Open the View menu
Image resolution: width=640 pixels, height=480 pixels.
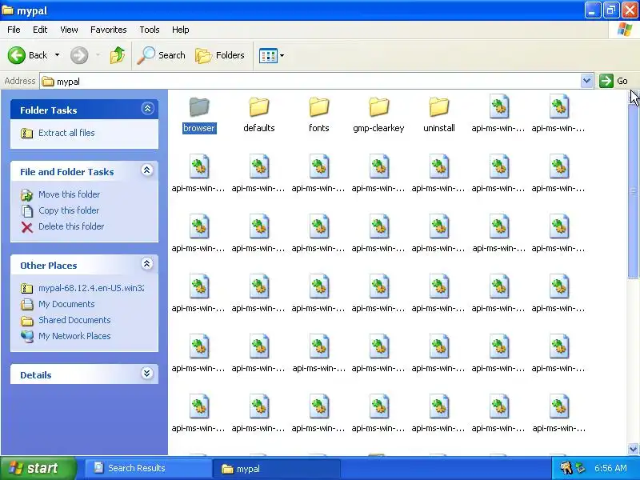(69, 30)
